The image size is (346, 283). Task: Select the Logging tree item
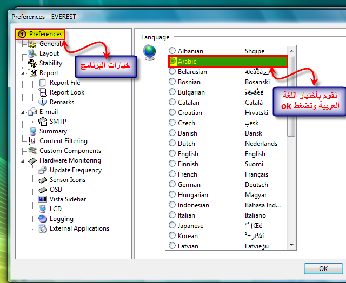coord(62,219)
